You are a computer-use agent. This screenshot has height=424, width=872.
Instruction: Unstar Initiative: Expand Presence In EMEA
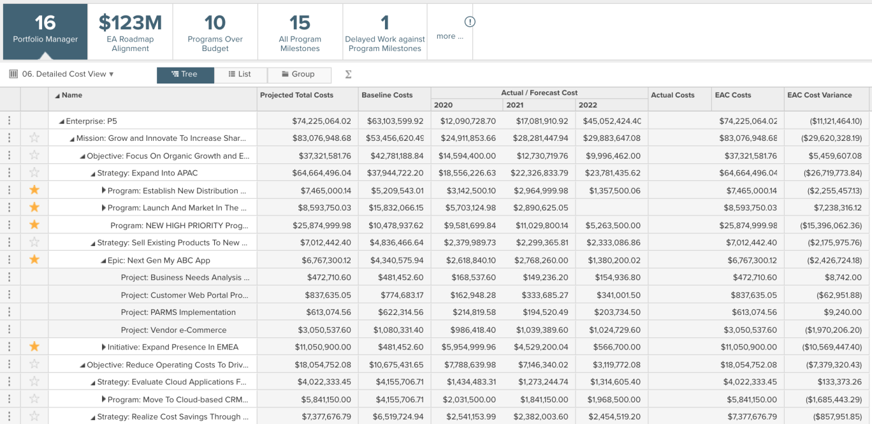[34, 346]
